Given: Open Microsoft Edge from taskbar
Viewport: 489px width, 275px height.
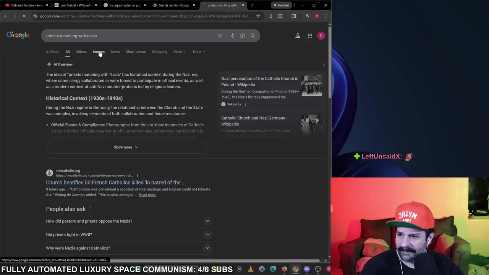Looking at the screenshot, I should (x=273, y=269).
